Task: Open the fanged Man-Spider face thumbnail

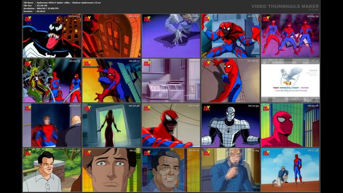Action: [171, 125]
